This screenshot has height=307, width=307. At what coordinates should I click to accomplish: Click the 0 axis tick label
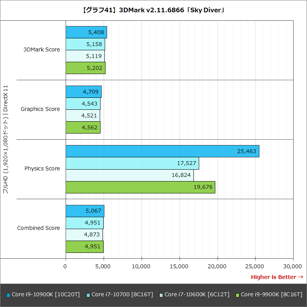point(65,266)
